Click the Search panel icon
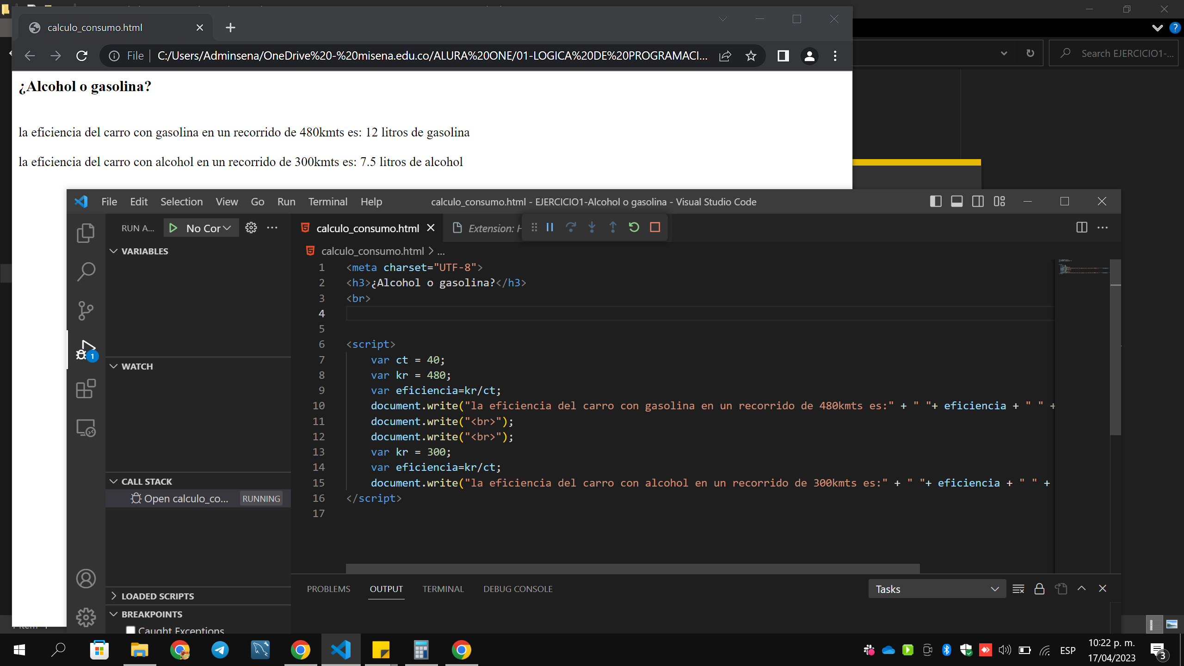The image size is (1184, 666). (86, 271)
